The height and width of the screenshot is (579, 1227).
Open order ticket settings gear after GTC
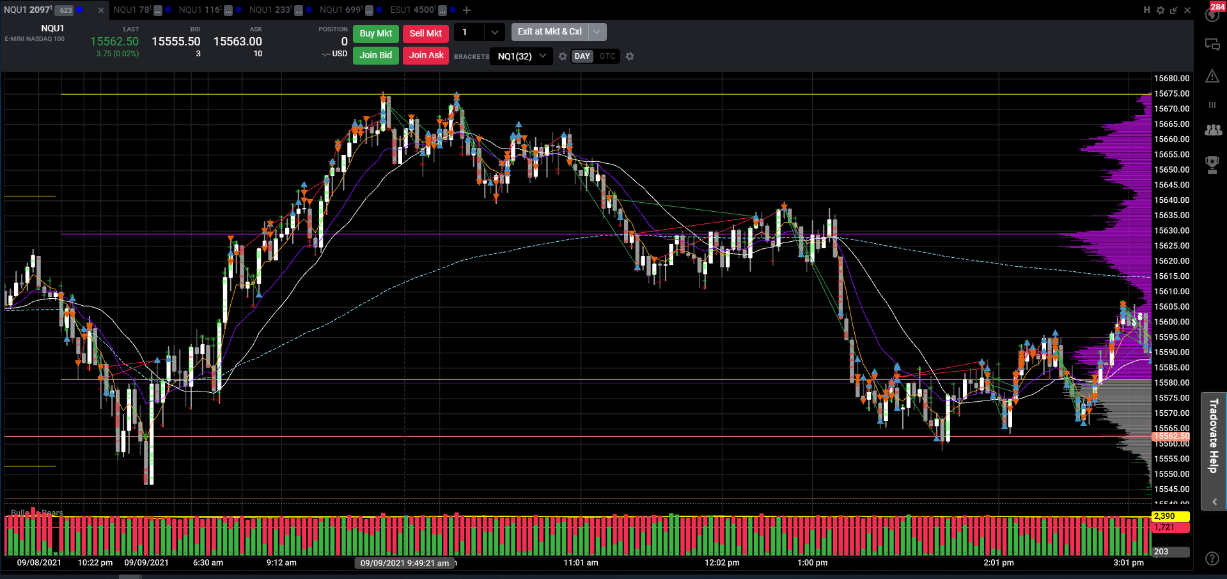pos(630,56)
